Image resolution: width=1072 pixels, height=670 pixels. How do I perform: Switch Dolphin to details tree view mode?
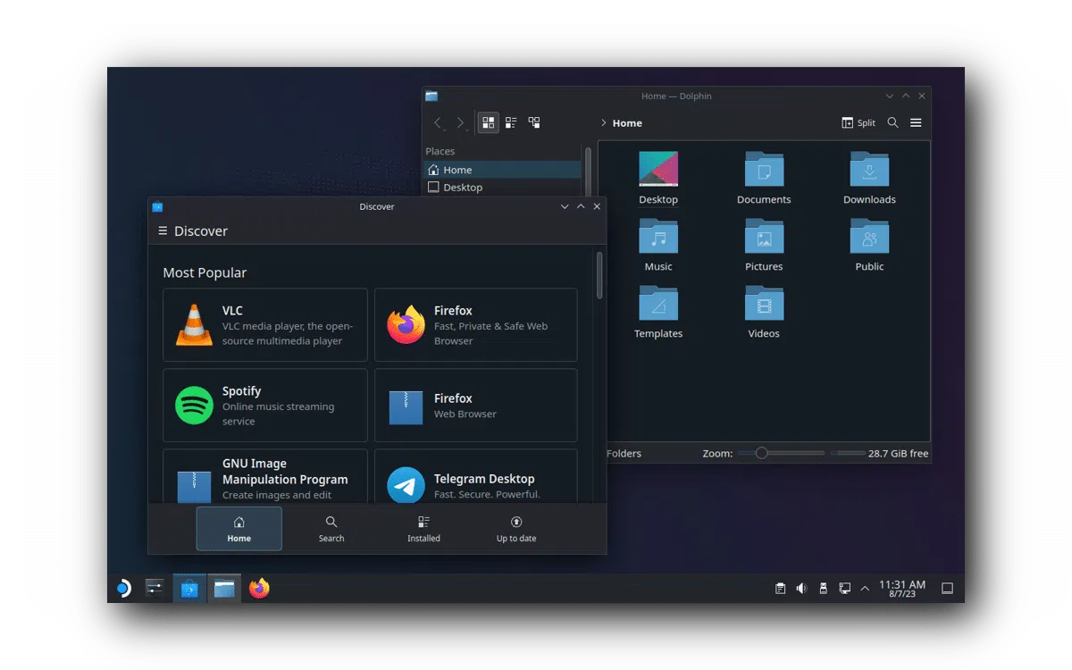(534, 122)
